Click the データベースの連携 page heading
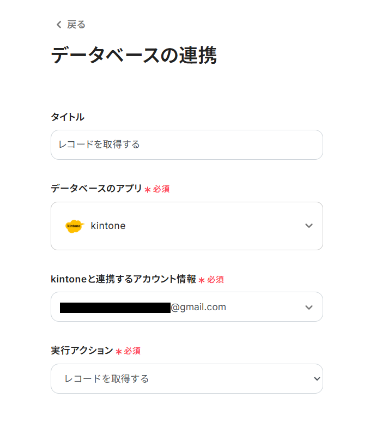The width and height of the screenshot is (376, 422). 134,56
